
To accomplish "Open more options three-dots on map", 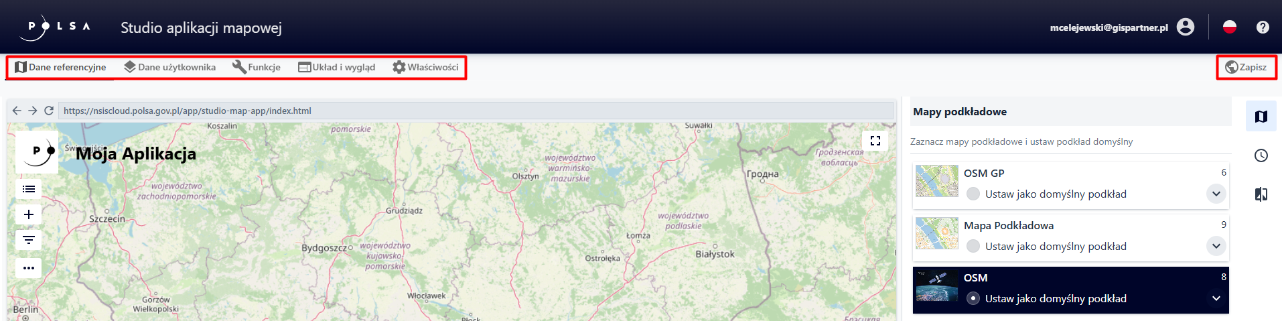I will coord(29,268).
